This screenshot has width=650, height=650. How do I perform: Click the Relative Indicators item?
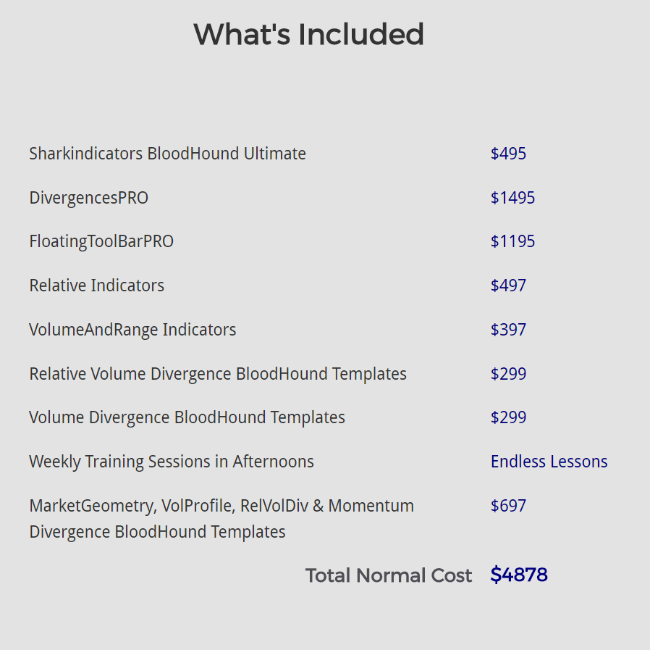[x=96, y=286]
